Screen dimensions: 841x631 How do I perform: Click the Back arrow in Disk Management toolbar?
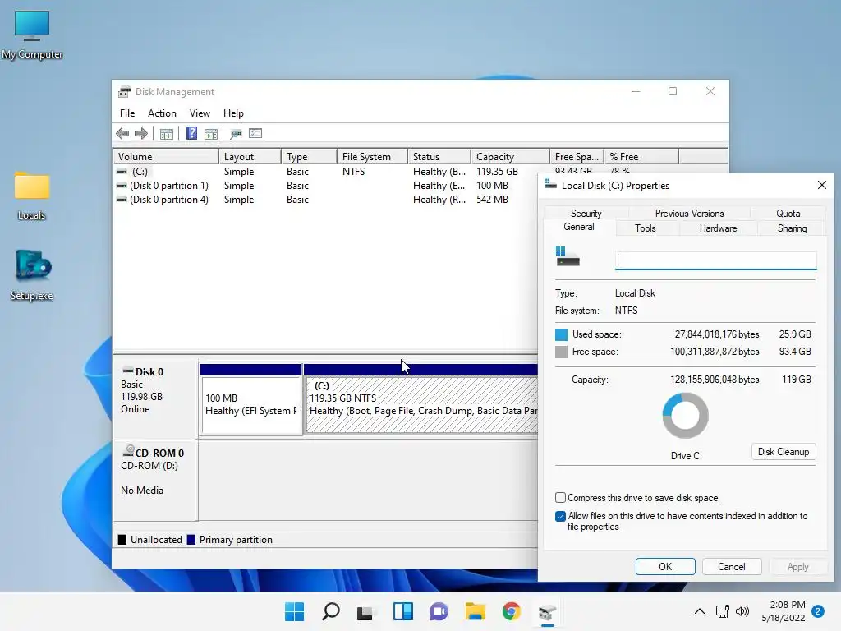click(122, 134)
